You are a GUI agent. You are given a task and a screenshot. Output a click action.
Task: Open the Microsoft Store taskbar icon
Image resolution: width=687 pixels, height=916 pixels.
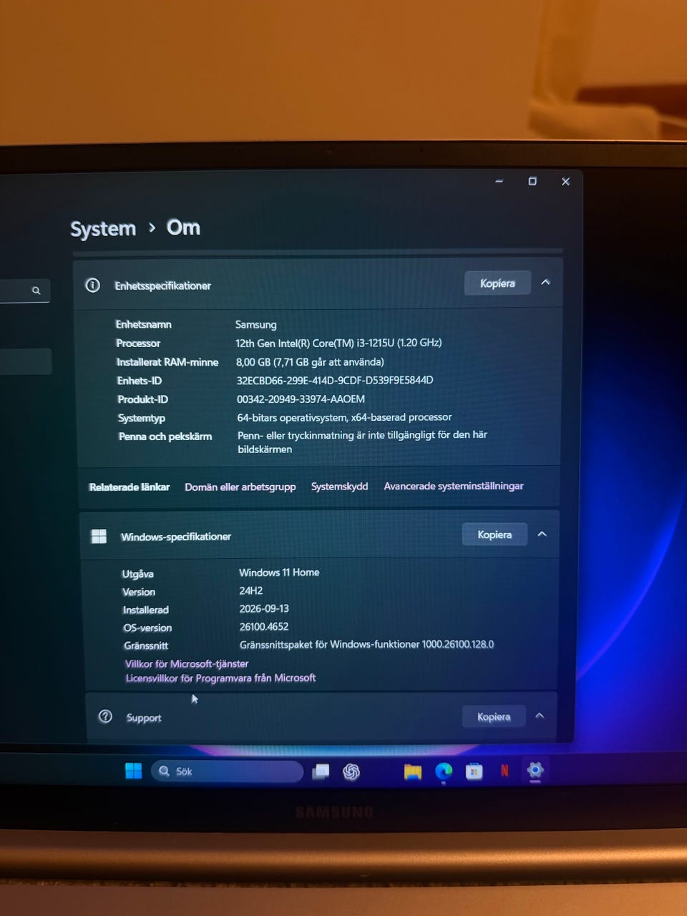click(x=474, y=771)
